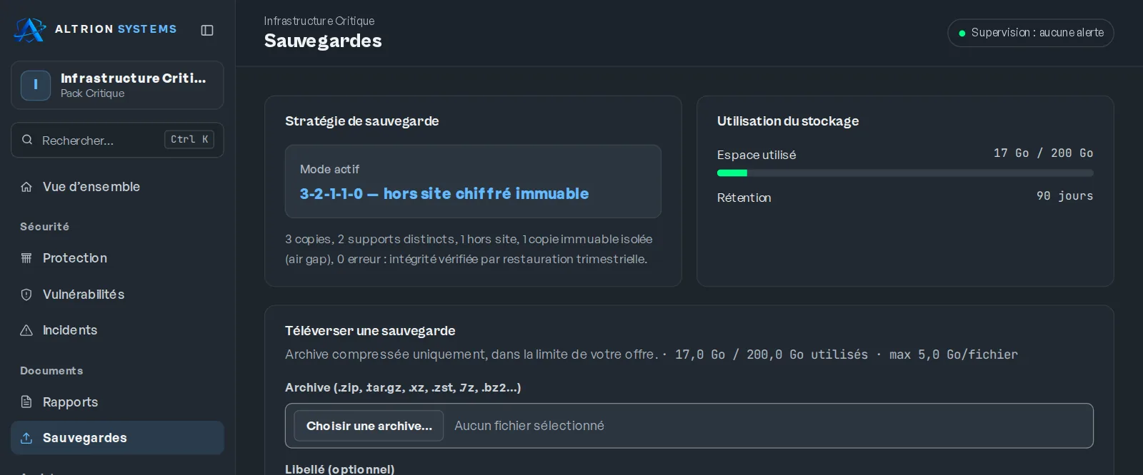Click the Infrastructure Critique workspace avatar
The image size is (1143, 475).
point(36,85)
